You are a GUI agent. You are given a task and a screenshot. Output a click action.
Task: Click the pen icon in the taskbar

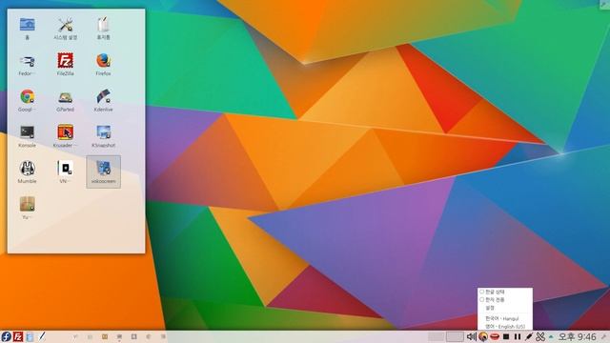42,336
